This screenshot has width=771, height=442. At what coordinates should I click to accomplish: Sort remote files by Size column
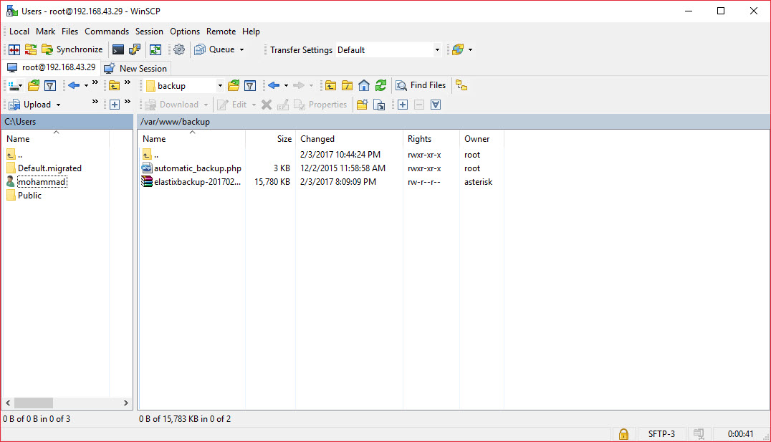(270, 139)
